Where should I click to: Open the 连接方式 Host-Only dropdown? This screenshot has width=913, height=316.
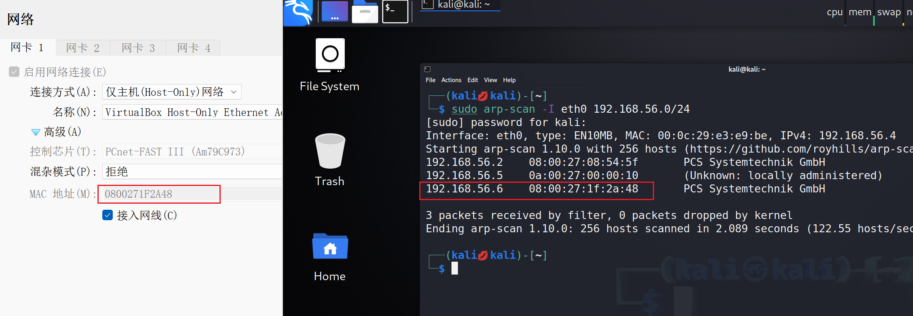pyautogui.click(x=172, y=92)
